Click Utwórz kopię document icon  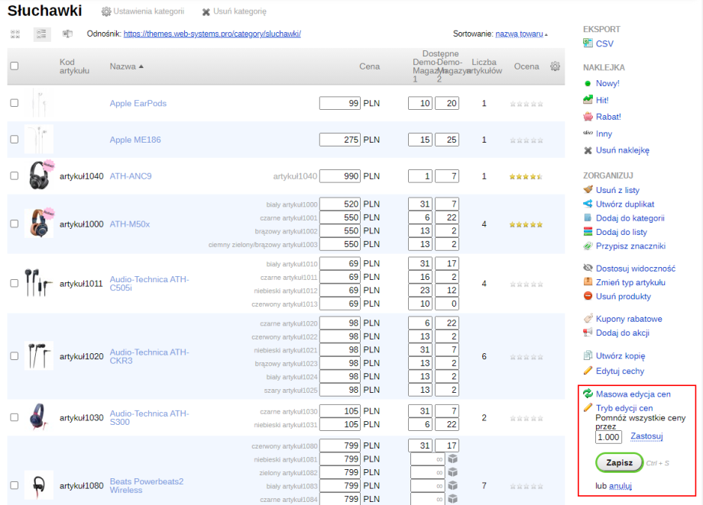588,356
